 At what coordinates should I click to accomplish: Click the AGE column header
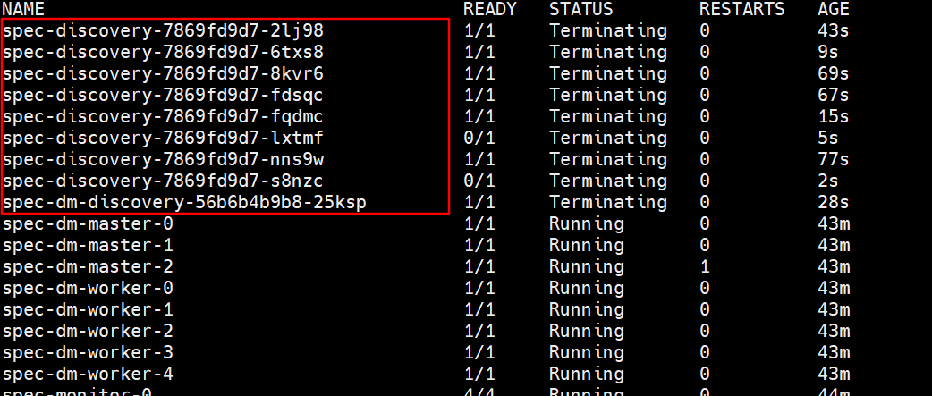pyautogui.click(x=833, y=9)
